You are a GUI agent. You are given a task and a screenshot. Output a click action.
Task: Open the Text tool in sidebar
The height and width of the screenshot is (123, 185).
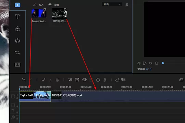[17, 16]
